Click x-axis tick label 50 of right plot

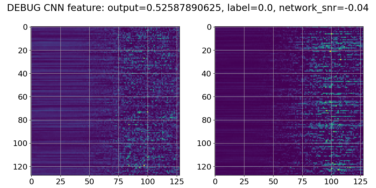pyautogui.click(x=274, y=181)
